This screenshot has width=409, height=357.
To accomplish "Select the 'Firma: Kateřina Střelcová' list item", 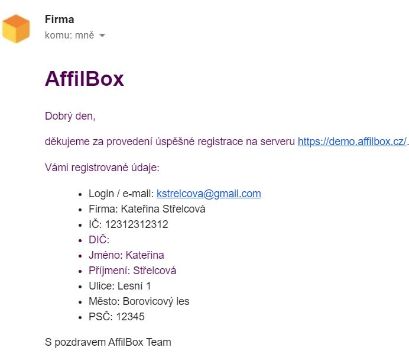I will pos(147,209).
